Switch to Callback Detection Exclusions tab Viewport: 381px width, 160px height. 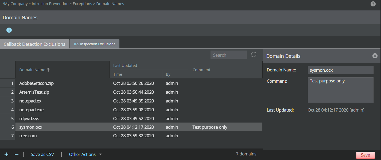click(34, 44)
